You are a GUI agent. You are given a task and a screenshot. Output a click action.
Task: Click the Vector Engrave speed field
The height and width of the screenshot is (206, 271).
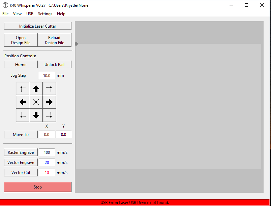pyautogui.click(x=47, y=163)
